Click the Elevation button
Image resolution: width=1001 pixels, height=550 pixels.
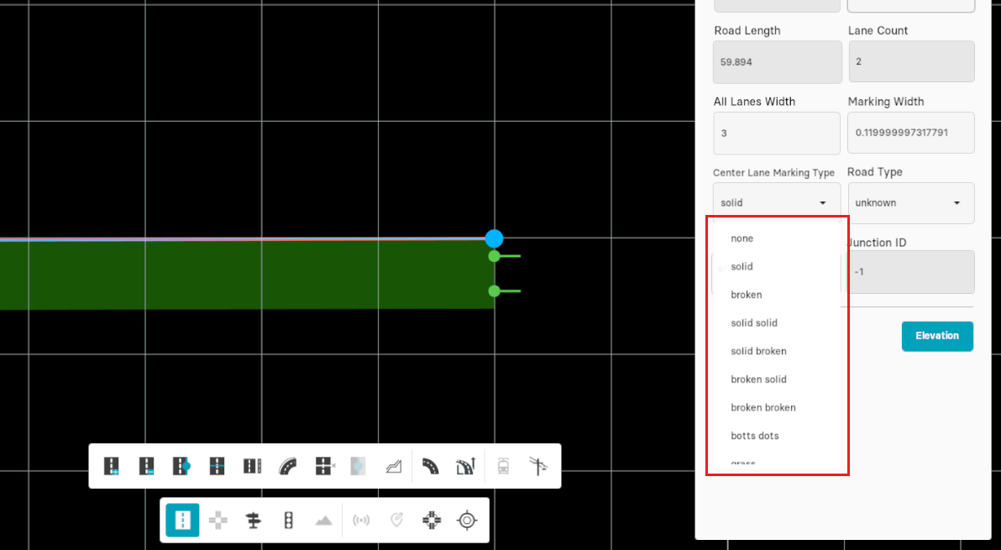(937, 336)
